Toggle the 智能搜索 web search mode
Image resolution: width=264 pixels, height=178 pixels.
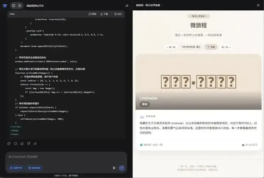pyautogui.click(x=34, y=168)
